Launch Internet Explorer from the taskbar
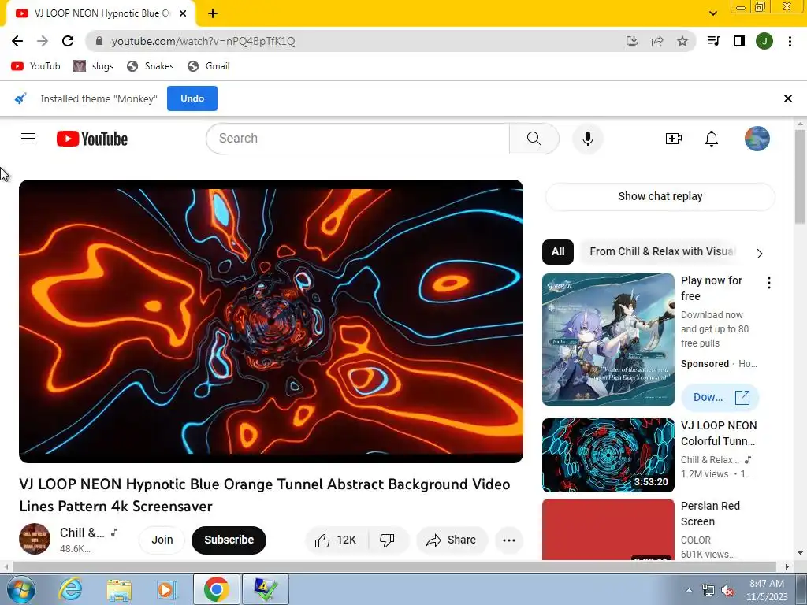Viewport: 807px width, 605px height. pyautogui.click(x=70, y=589)
